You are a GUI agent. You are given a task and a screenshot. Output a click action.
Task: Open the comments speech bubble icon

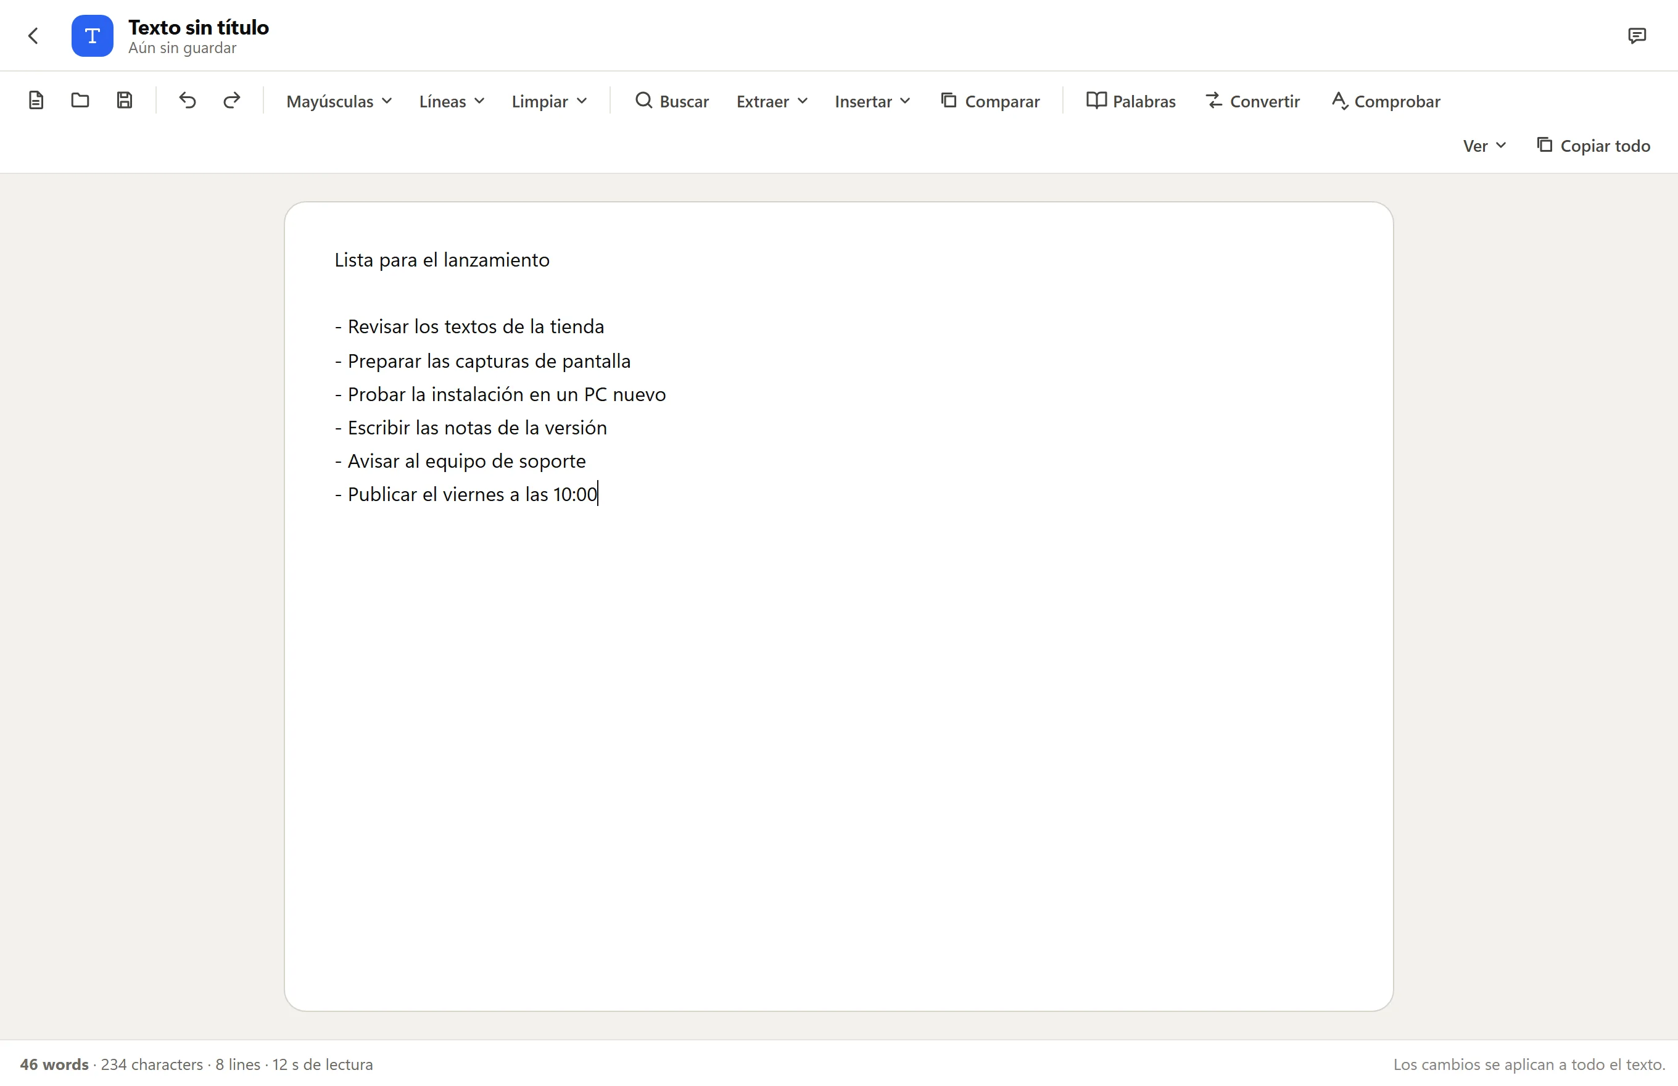point(1637,35)
